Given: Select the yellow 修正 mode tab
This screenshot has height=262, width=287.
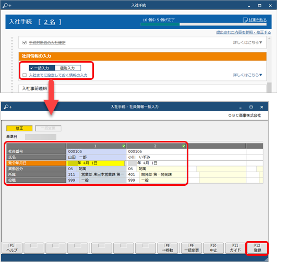Looking at the screenshot, I should click(19, 128).
